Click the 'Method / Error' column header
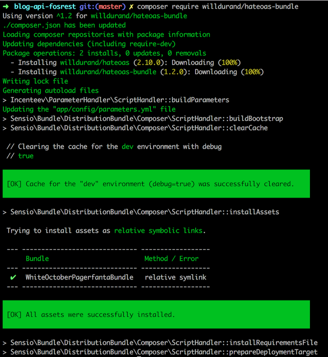This screenshot has height=357, width=328. click(172, 259)
